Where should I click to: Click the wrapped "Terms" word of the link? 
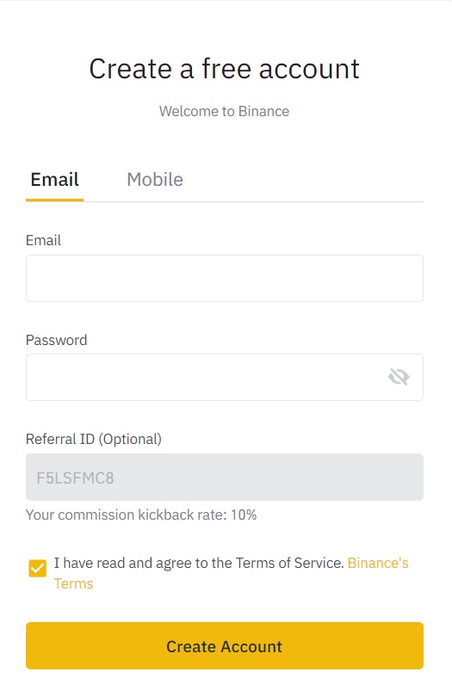pyautogui.click(x=73, y=583)
